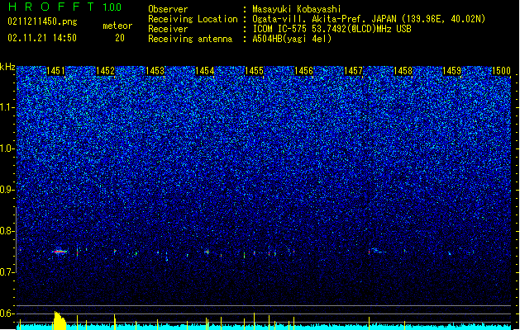Click the date stamp 02.11.21 14:50

click(42, 38)
